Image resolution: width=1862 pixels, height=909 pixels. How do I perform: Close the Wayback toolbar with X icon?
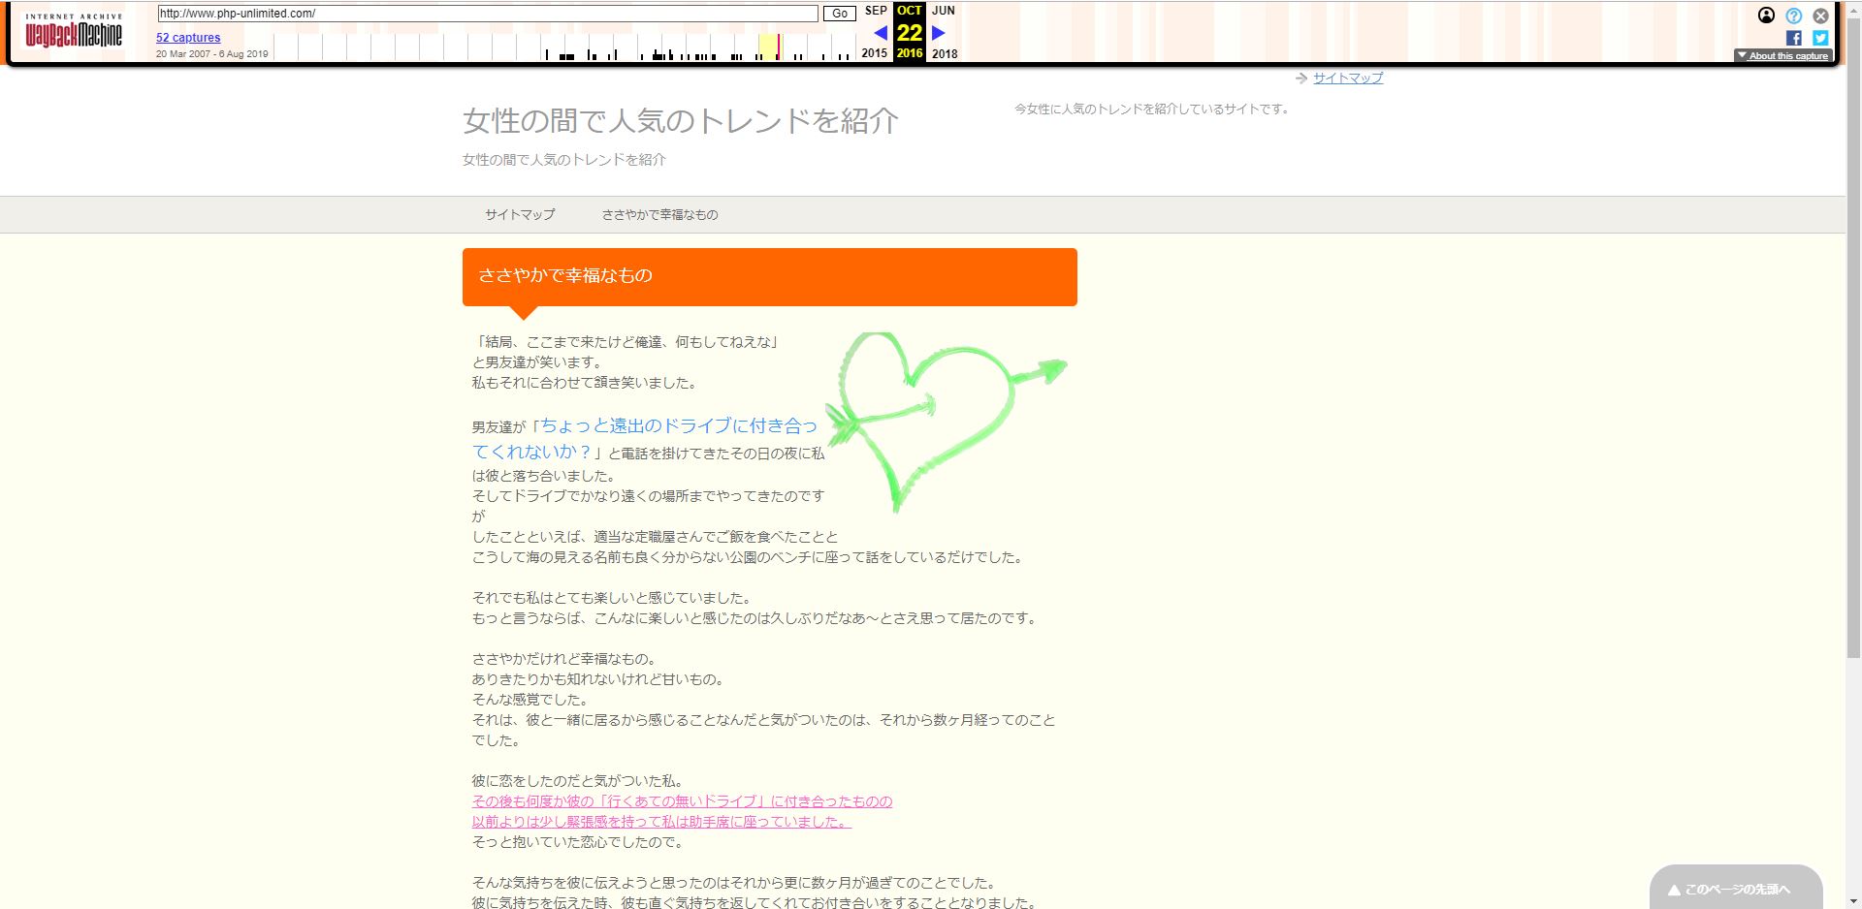click(x=1821, y=16)
